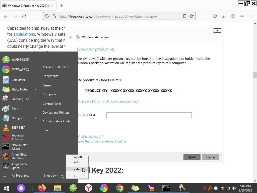The width and height of the screenshot is (257, 193).
Task: Switch to the command prompt taskbar icon
Action: click(x=166, y=188)
